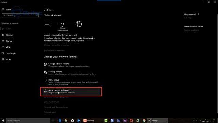Switch to Settings taskbar button
This screenshot has height=123, width=218.
158,120
